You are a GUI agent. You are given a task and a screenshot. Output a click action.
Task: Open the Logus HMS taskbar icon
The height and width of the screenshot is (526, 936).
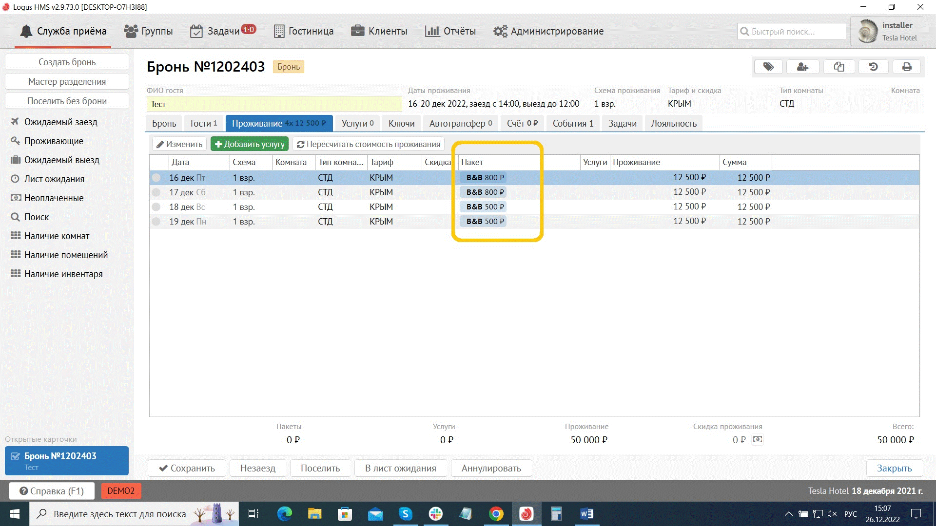pyautogui.click(x=526, y=514)
